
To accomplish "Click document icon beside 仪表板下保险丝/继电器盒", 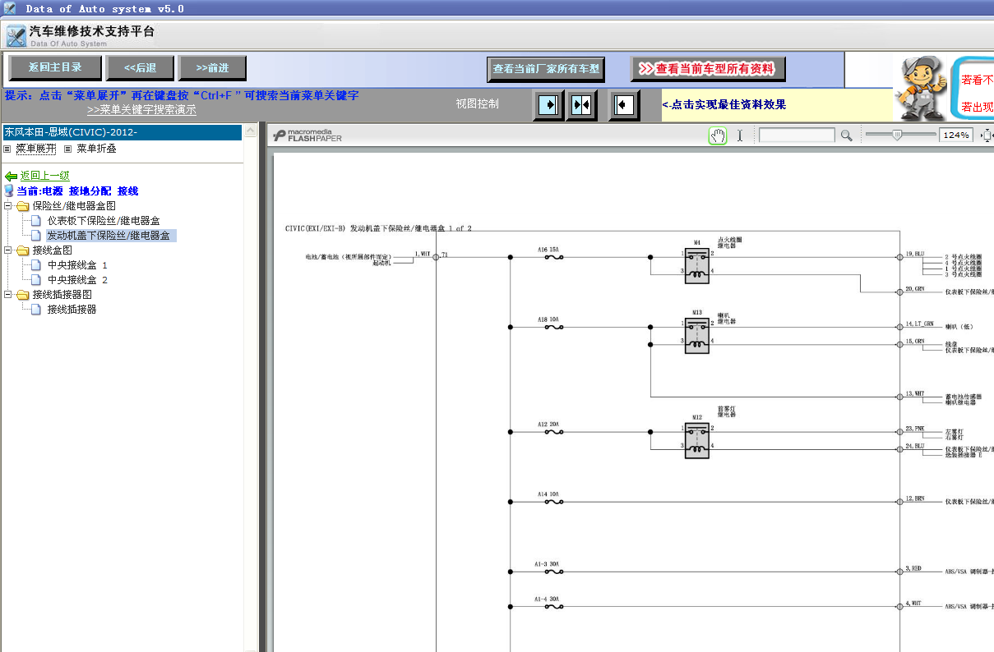I will pyautogui.click(x=36, y=221).
